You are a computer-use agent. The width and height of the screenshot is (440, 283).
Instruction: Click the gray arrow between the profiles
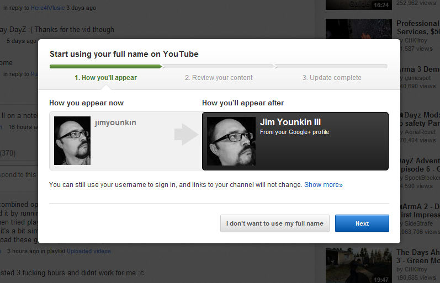[185, 134]
